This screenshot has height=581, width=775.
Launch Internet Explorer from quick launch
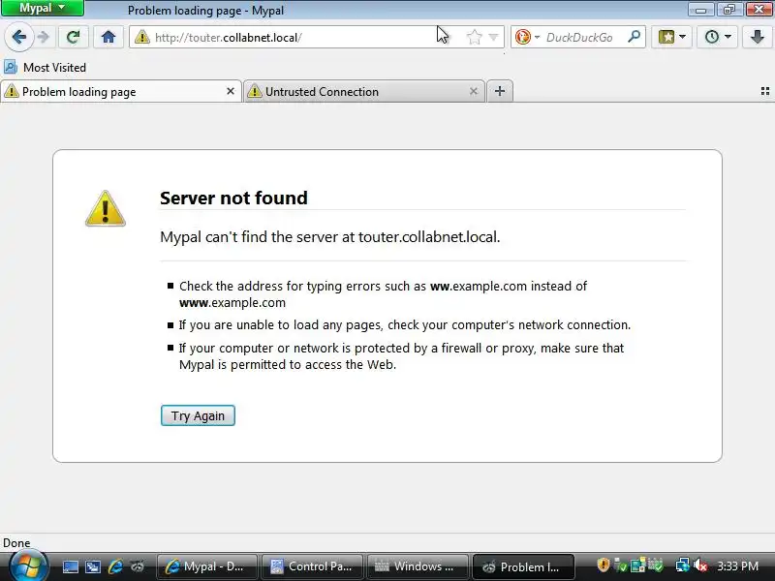[x=115, y=566]
